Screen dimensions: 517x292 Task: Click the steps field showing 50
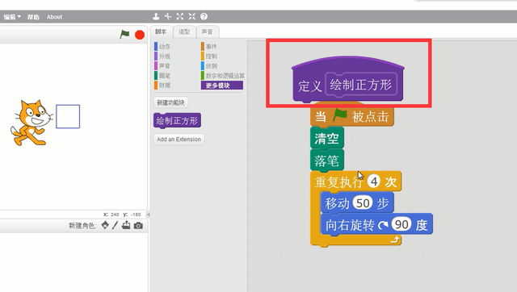point(363,202)
